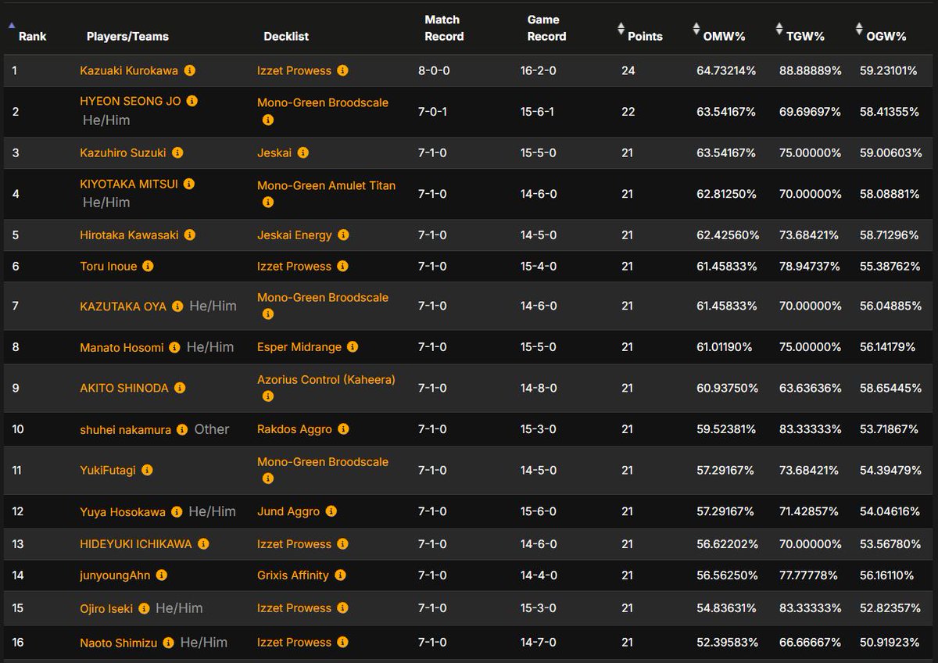
Task: Select the HIDEYUKI ICHIKAWA player link
Action: 136,544
